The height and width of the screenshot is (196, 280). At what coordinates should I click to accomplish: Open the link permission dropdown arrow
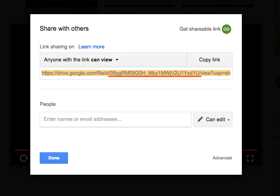coord(117,60)
